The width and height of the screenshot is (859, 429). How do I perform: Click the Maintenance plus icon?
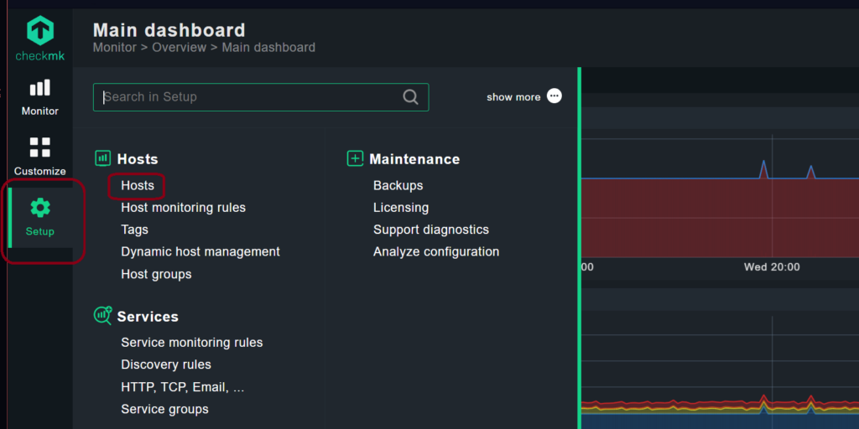(355, 158)
